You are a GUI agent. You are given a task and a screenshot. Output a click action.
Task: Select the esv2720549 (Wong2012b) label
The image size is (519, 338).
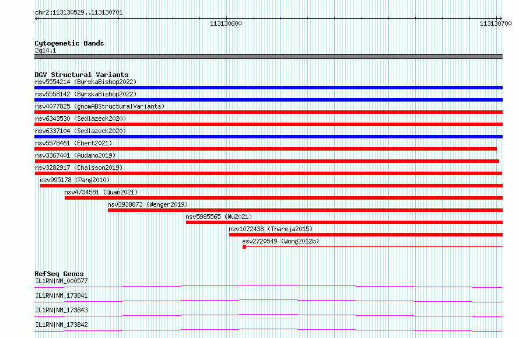click(280, 241)
